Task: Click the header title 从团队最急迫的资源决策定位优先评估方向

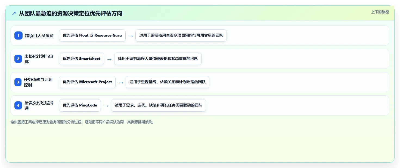Action: 71,13
